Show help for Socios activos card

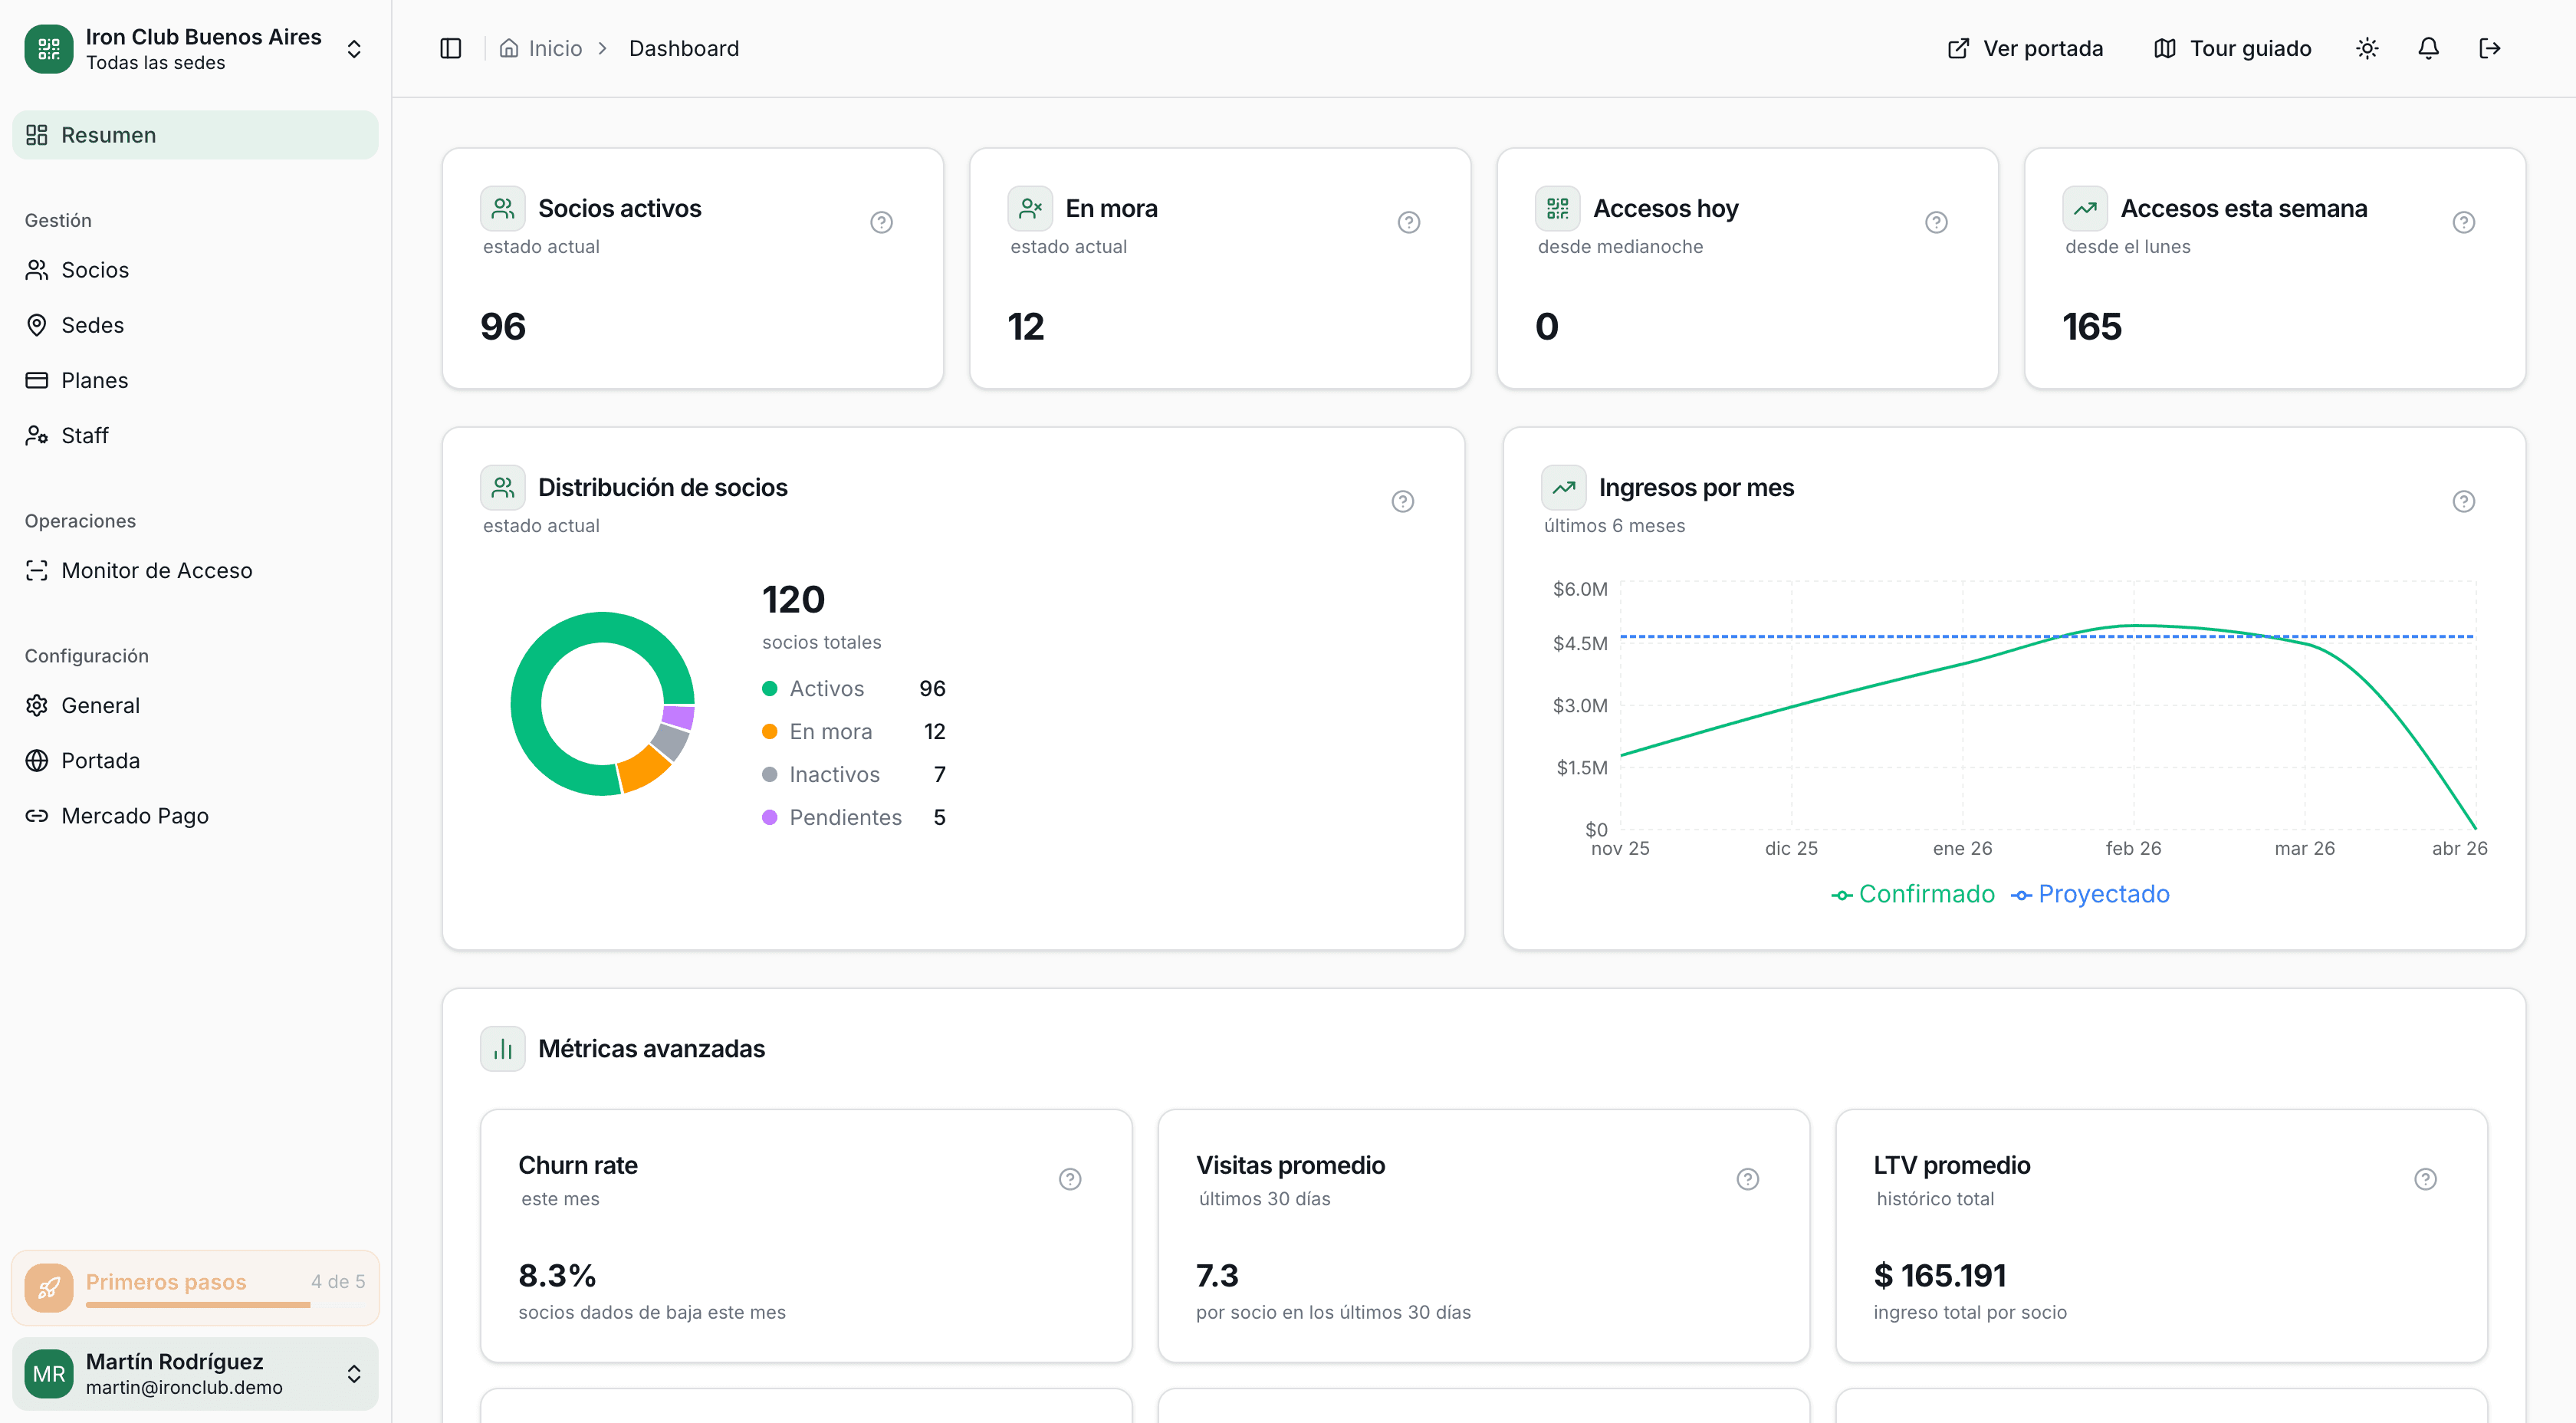tap(881, 222)
